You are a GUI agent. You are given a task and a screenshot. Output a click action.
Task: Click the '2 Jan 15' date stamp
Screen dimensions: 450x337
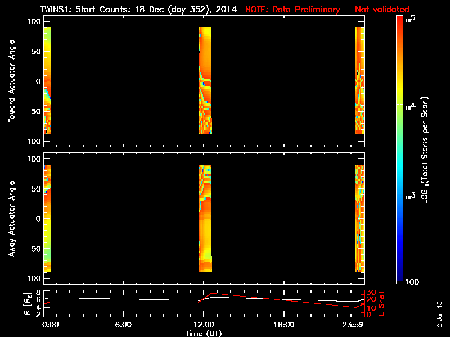(440, 315)
